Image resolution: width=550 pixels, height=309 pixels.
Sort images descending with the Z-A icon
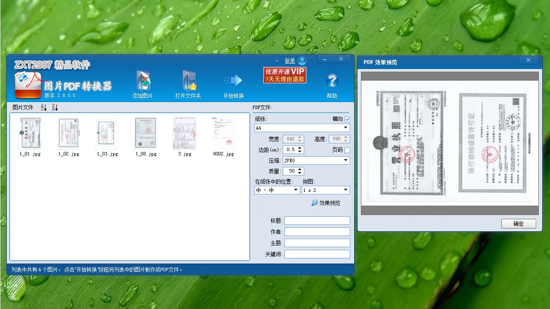click(x=54, y=107)
